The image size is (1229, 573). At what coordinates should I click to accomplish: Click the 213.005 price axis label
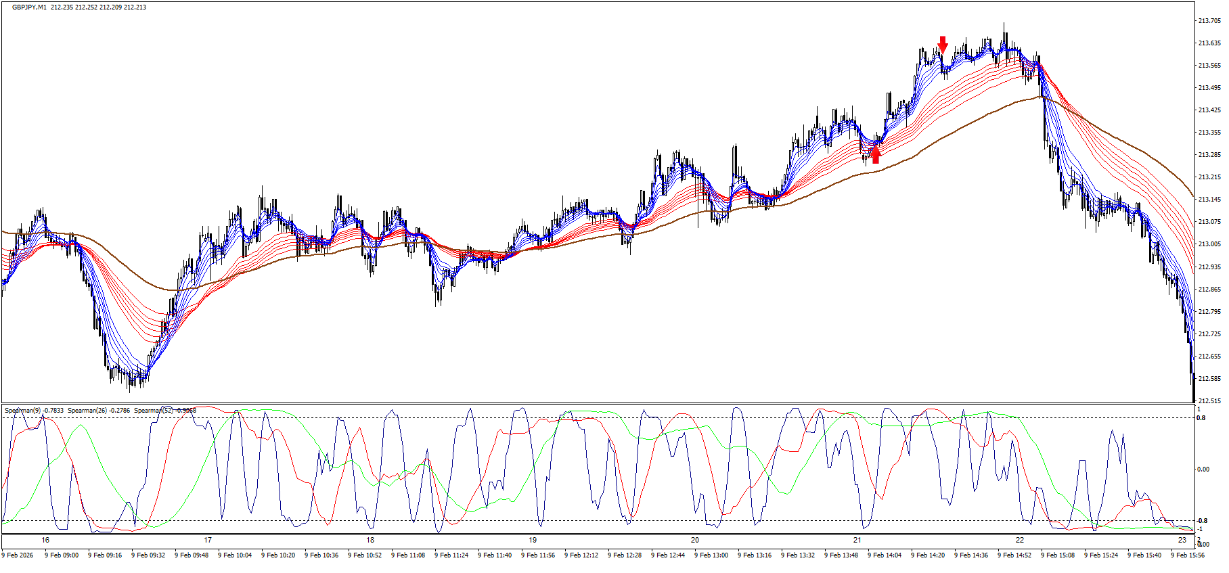[1209, 244]
